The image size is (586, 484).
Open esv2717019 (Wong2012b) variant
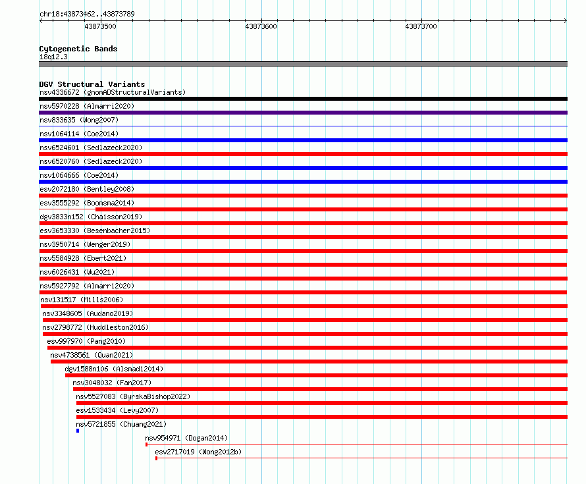(x=198, y=452)
